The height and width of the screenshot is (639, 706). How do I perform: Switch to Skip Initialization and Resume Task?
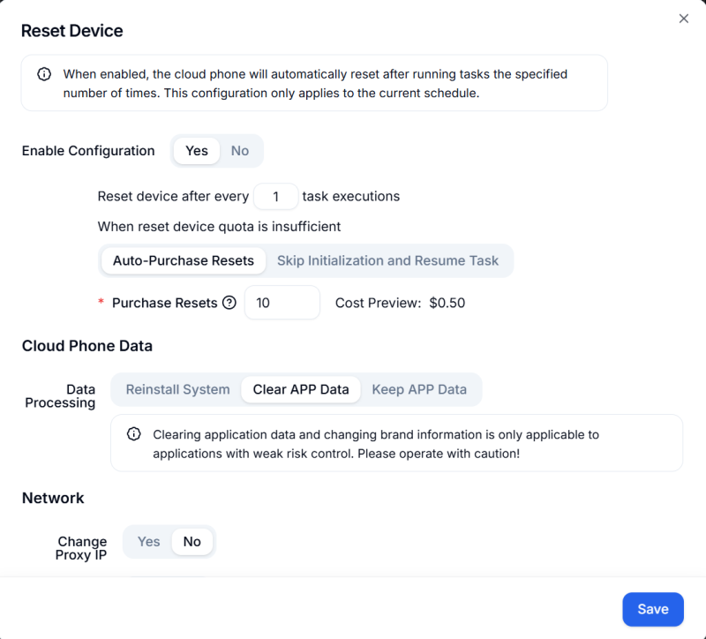(388, 260)
